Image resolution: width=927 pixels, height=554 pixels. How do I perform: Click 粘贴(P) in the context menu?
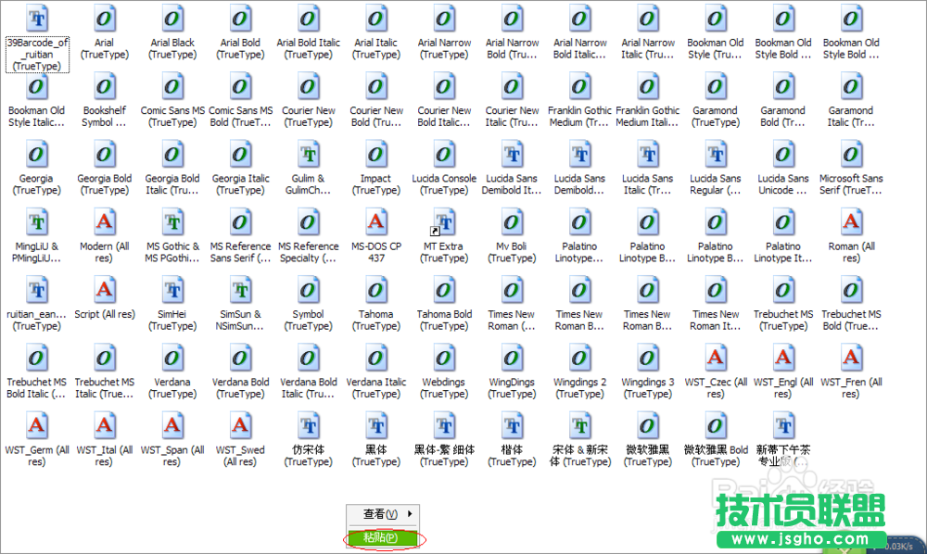point(383,535)
